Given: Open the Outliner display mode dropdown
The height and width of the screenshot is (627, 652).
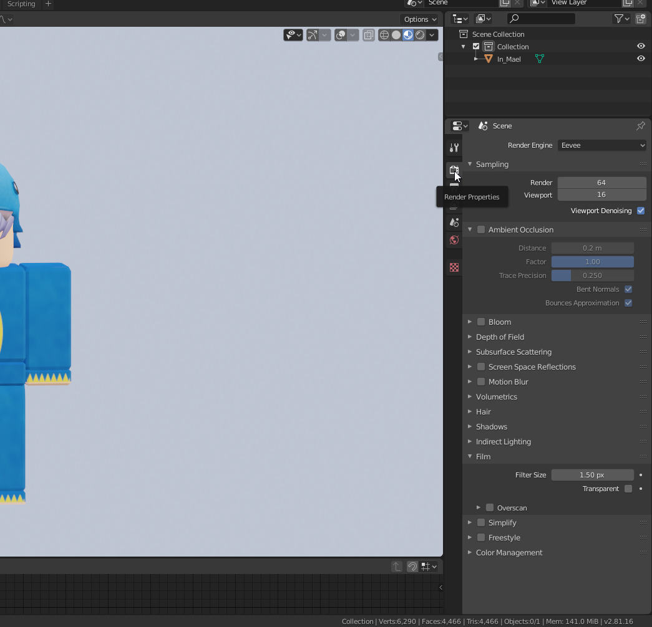Looking at the screenshot, I should 483,19.
